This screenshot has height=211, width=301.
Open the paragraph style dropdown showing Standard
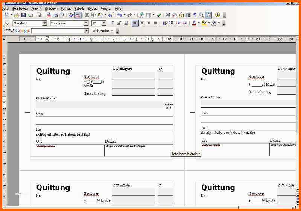coord(44,23)
